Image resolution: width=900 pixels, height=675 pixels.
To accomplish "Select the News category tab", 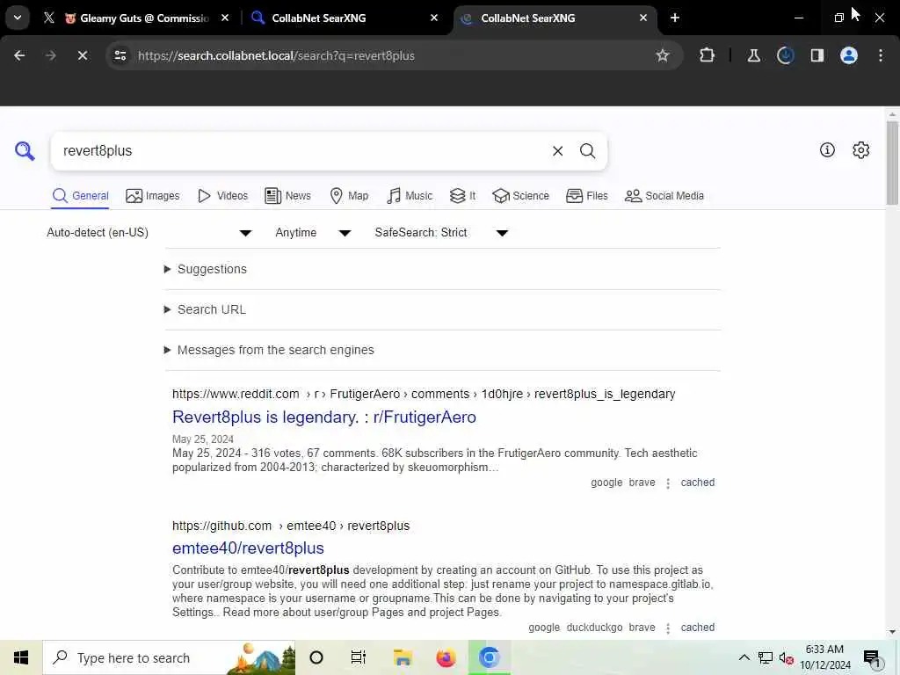I will (287, 196).
